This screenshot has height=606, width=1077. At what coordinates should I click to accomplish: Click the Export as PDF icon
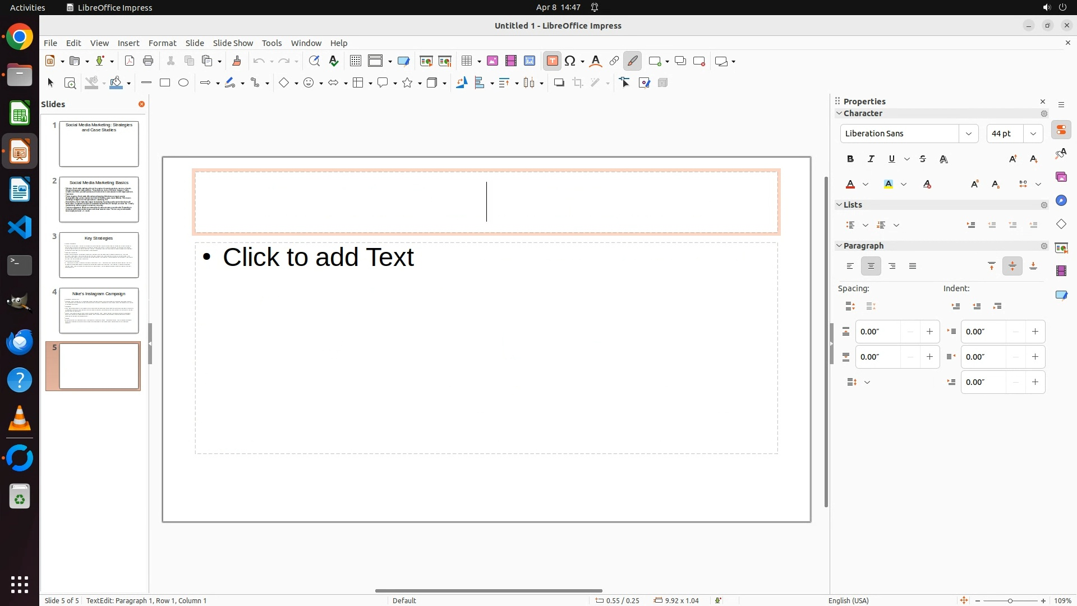(x=130, y=61)
